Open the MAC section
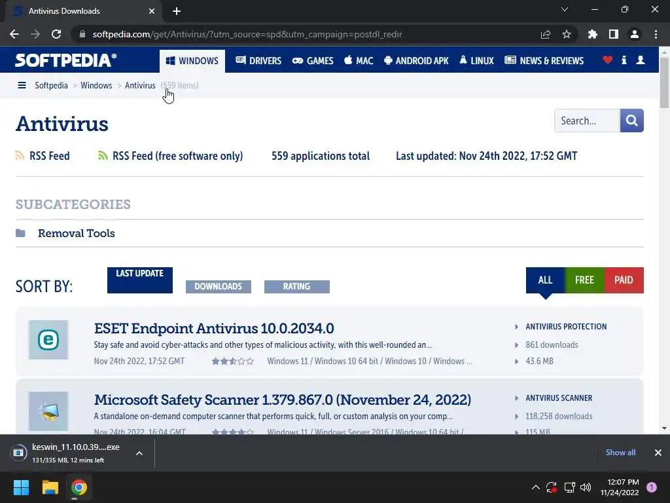This screenshot has height=503, width=670. coord(359,61)
